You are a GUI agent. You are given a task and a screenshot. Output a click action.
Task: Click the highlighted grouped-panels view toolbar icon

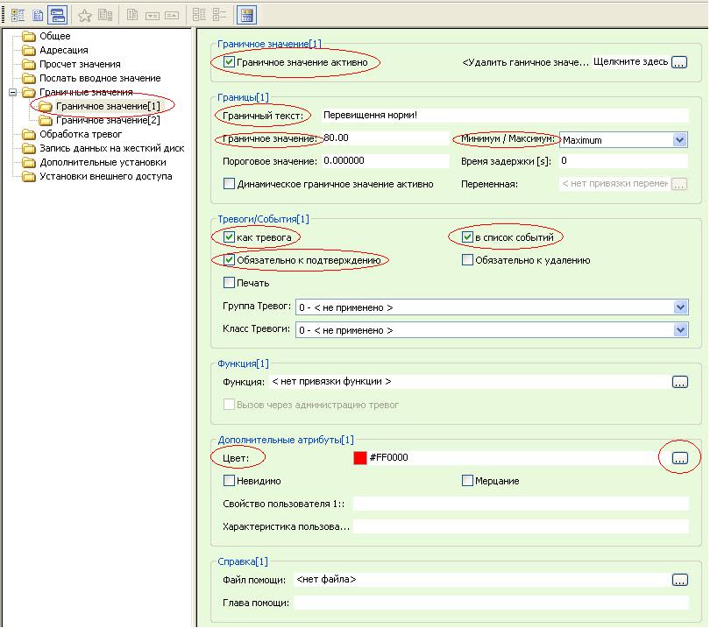57,15
